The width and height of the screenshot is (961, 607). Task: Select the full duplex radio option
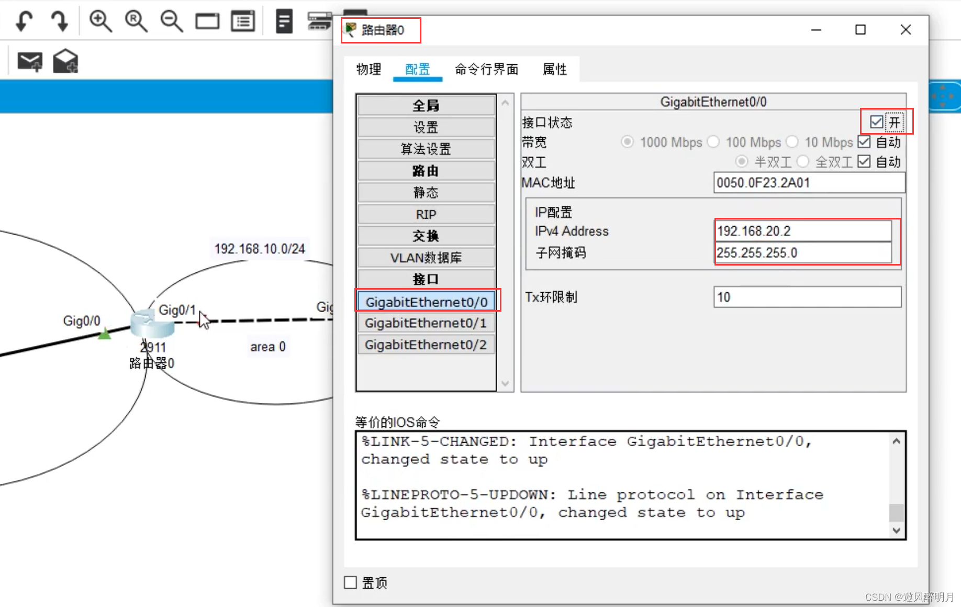point(803,162)
